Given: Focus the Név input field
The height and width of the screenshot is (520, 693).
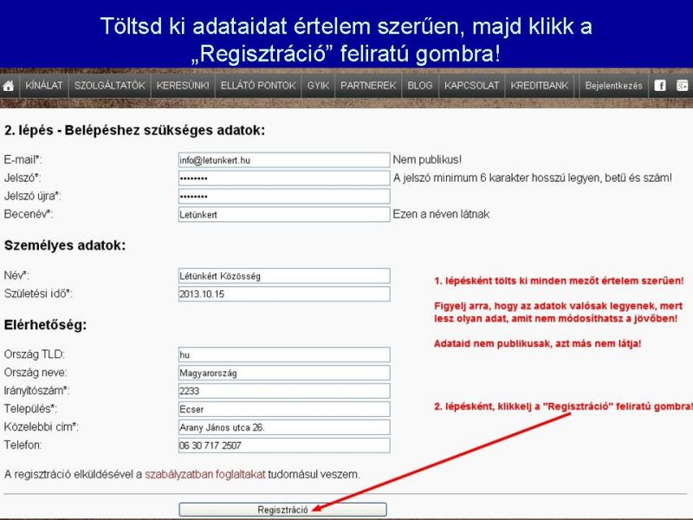Looking at the screenshot, I should pos(284,276).
